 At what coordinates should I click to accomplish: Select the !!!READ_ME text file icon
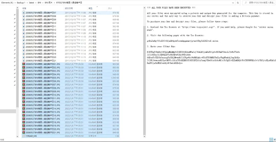click(x=24, y=136)
